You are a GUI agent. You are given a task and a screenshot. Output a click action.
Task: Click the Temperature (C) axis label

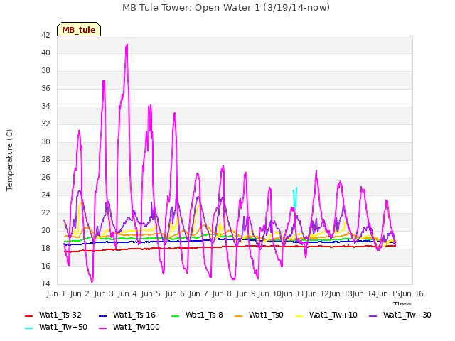tap(9, 160)
